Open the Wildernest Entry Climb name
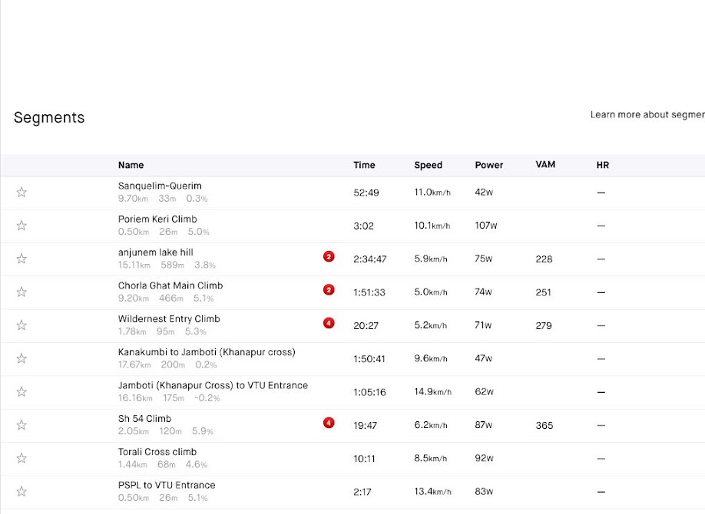The width and height of the screenshot is (705, 514). 169,319
